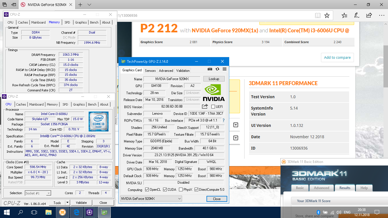This screenshot has width=388, height=218.
Task: Click the Bus Interface question mark icon
Action: tap(224, 120)
